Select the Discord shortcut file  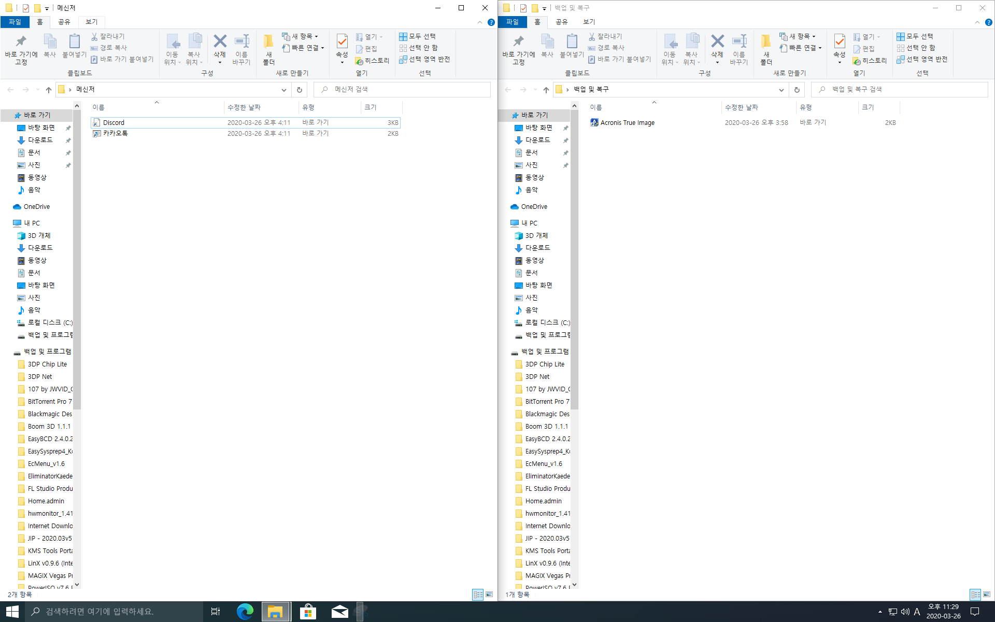tap(245, 123)
